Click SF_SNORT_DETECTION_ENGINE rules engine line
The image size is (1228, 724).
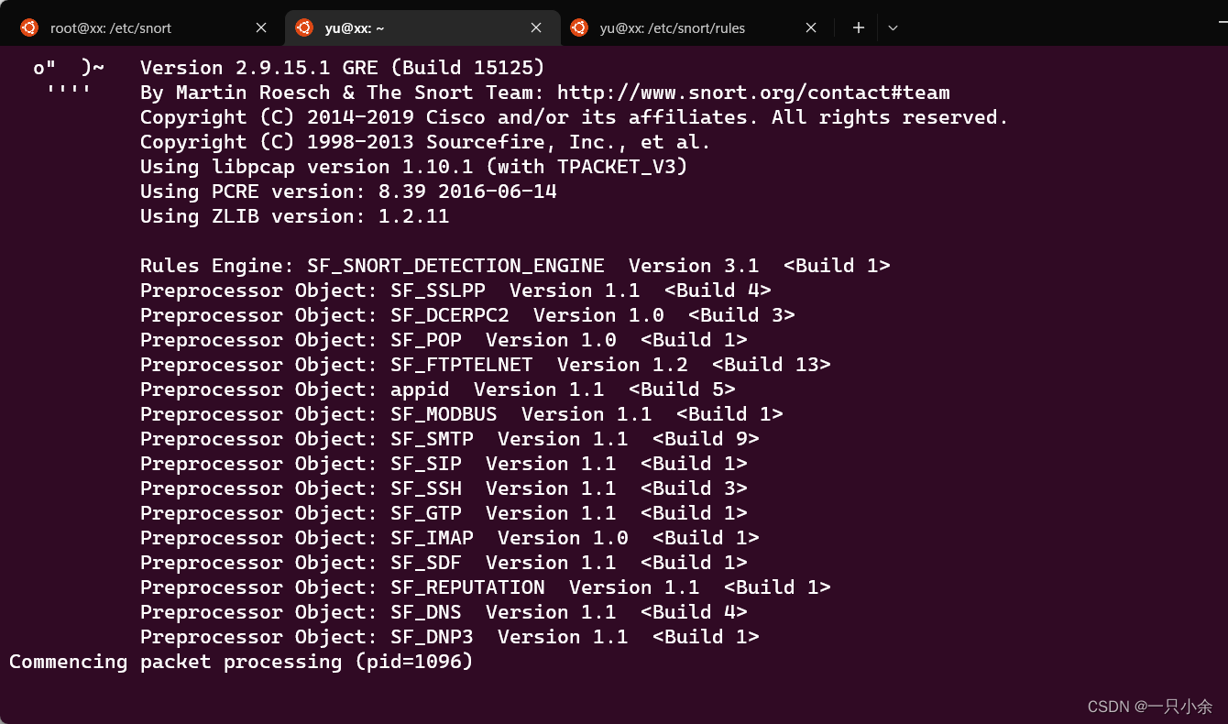pyautogui.click(x=515, y=266)
